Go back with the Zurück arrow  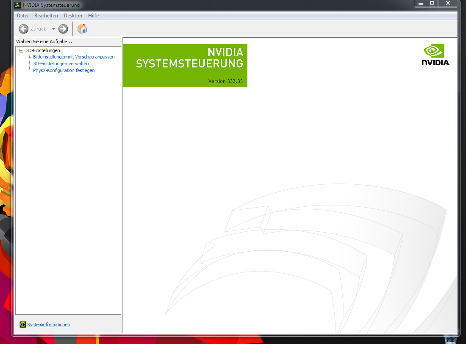(24, 29)
